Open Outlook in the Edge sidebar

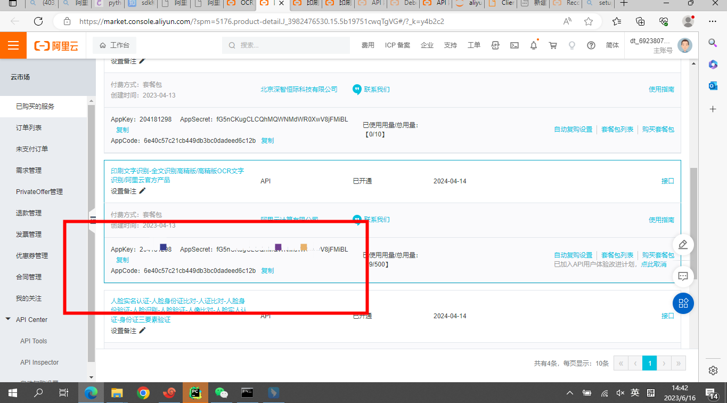713,86
